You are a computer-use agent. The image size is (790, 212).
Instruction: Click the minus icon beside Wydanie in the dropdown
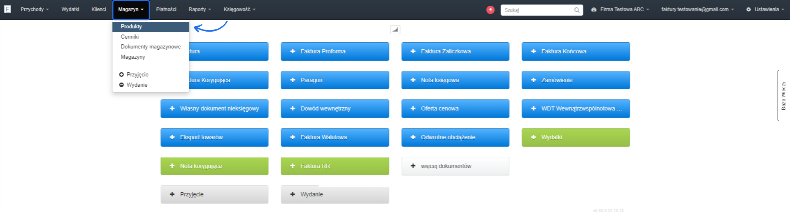121,85
